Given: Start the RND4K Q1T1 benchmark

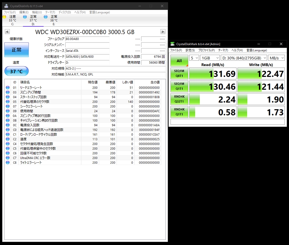Looking at the screenshot, I should pyautogui.click(x=179, y=112).
